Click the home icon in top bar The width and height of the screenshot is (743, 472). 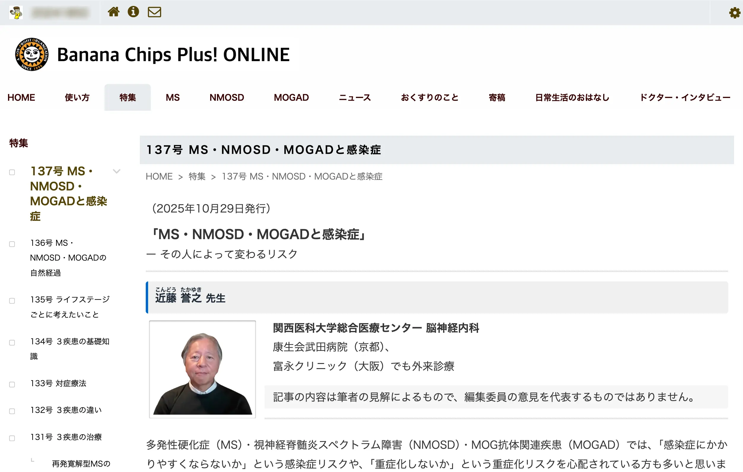(113, 12)
